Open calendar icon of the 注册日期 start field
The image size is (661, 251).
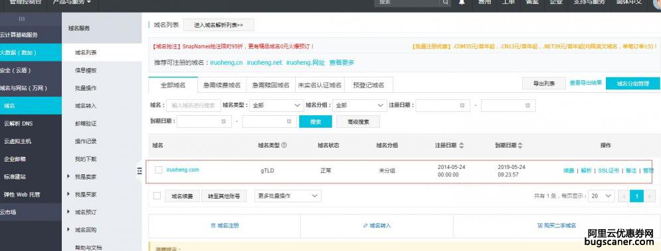coord(462,105)
